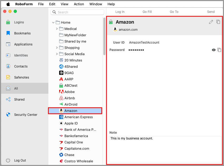Select the MyNewFolder folder
224x166 pixels.
(75, 35)
